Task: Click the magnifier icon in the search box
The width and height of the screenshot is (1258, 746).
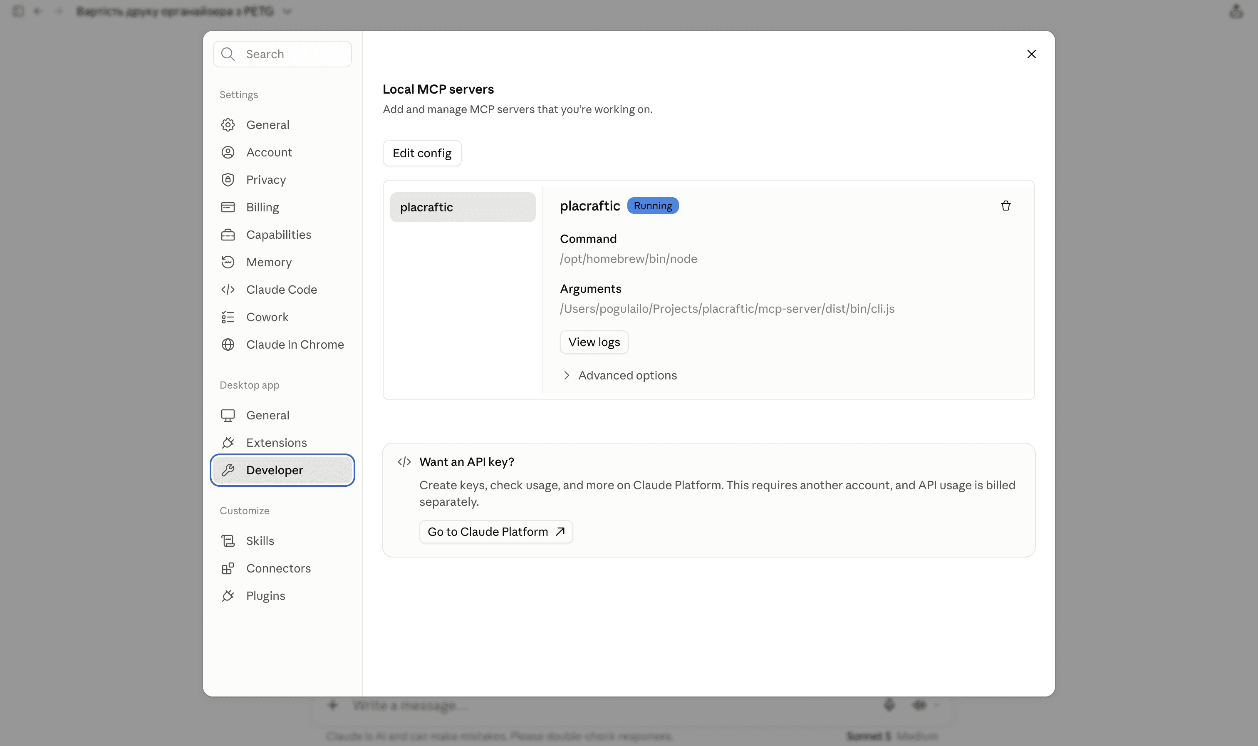Action: point(228,54)
